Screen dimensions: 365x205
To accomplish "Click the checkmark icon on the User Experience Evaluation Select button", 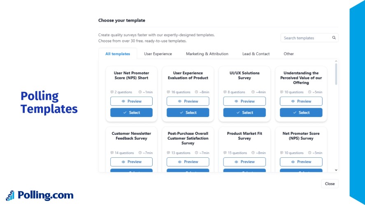I will (181, 113).
